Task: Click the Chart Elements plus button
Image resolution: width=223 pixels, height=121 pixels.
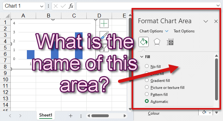Action: point(104,24)
